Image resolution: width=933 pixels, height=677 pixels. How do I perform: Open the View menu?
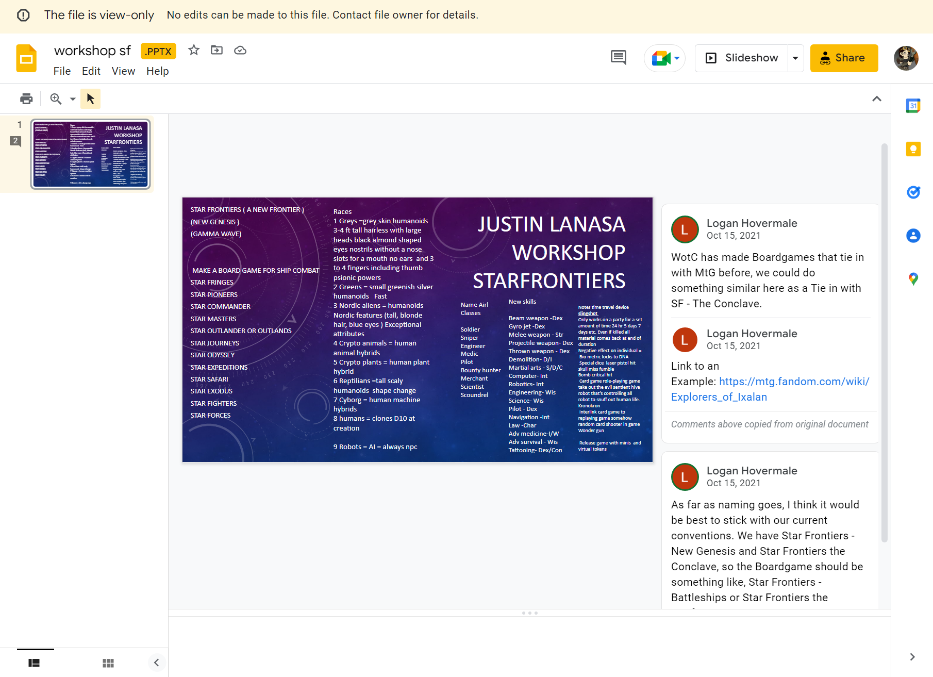123,71
